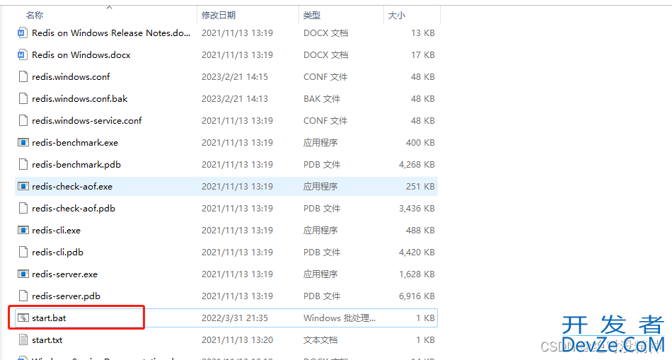Click the file icon of redis-cli.pdb
The image size is (672, 360).
point(23,252)
